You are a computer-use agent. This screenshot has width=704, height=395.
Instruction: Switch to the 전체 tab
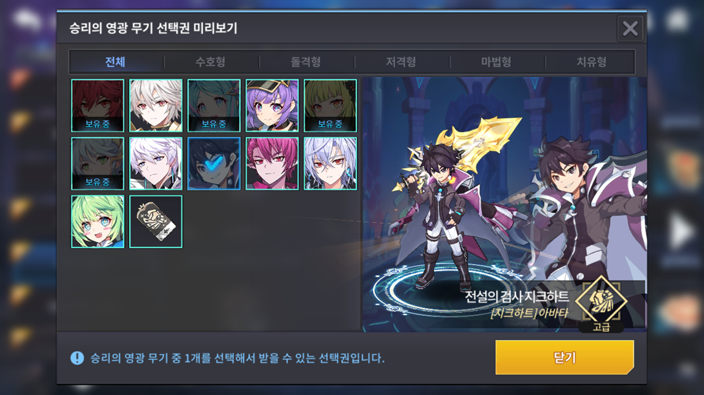116,62
